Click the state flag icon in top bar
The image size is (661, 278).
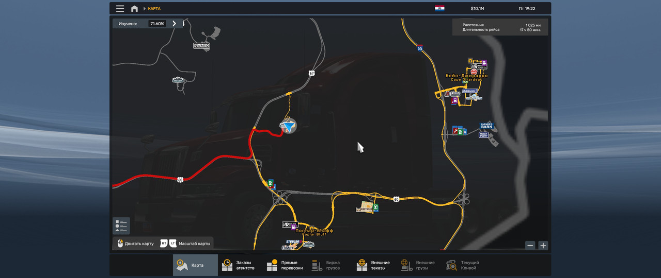[439, 8]
